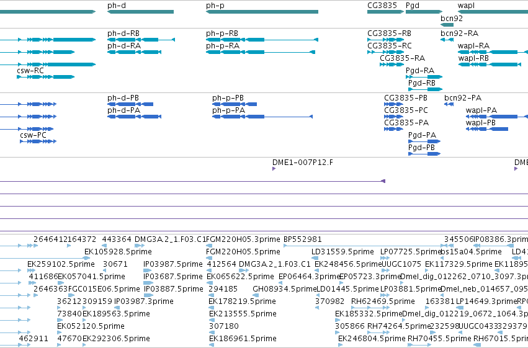528x348 pixels.
Task: Select the FGM220H05.5prime EST label
Action: [x=243, y=252]
